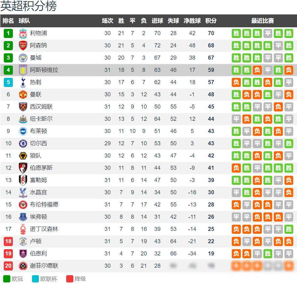Click the Wolves club crest icon
Screen dimensions: 297x284
(23, 156)
